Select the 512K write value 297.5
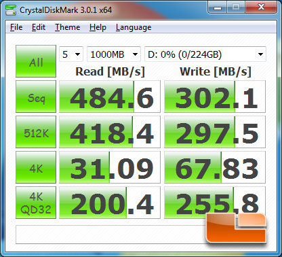This screenshot has width=282, height=257. coord(215,132)
